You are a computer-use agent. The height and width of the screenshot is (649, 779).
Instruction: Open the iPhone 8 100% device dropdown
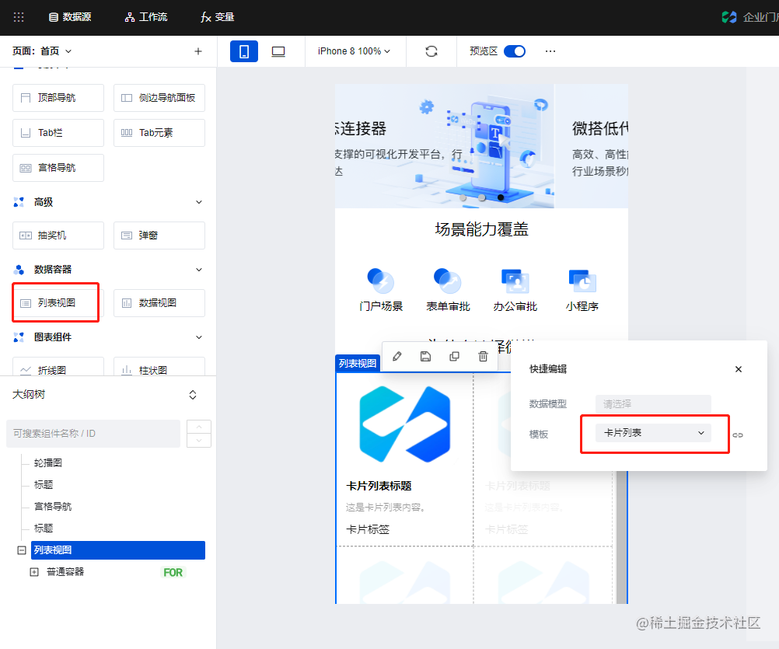pyautogui.click(x=355, y=51)
